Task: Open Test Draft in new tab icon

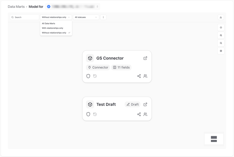Action: pos(145,104)
